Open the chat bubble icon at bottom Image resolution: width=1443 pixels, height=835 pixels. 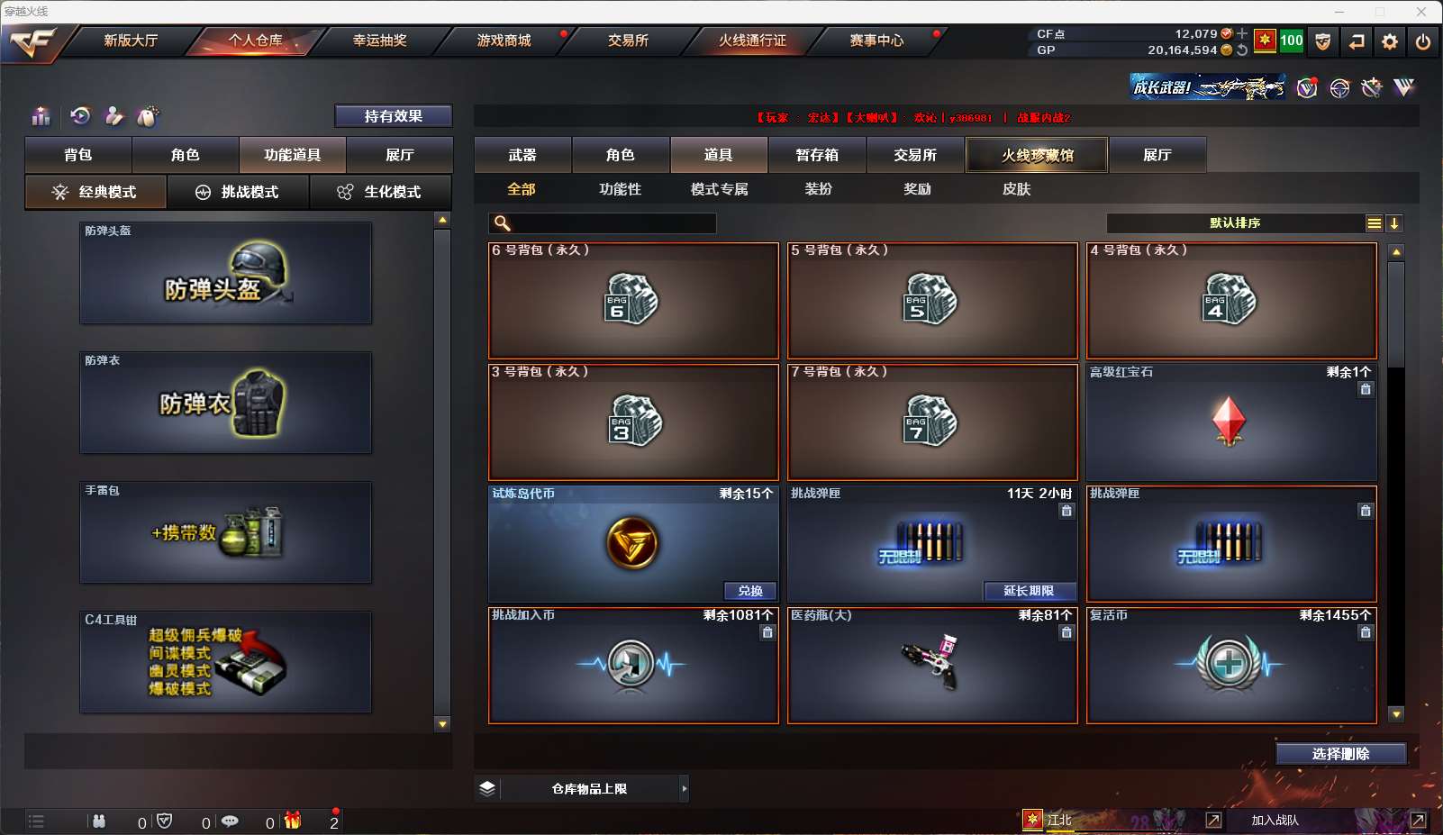pos(230,821)
